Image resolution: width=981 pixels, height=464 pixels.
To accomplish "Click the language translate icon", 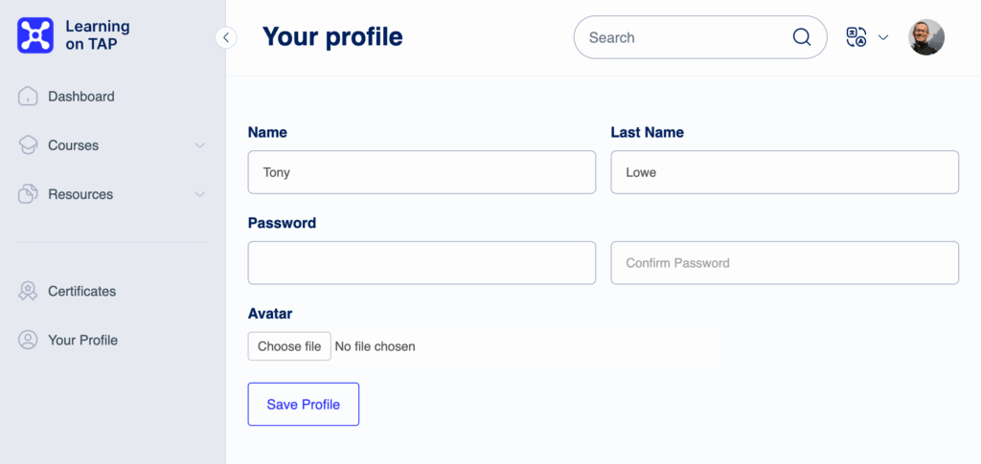I will [856, 37].
